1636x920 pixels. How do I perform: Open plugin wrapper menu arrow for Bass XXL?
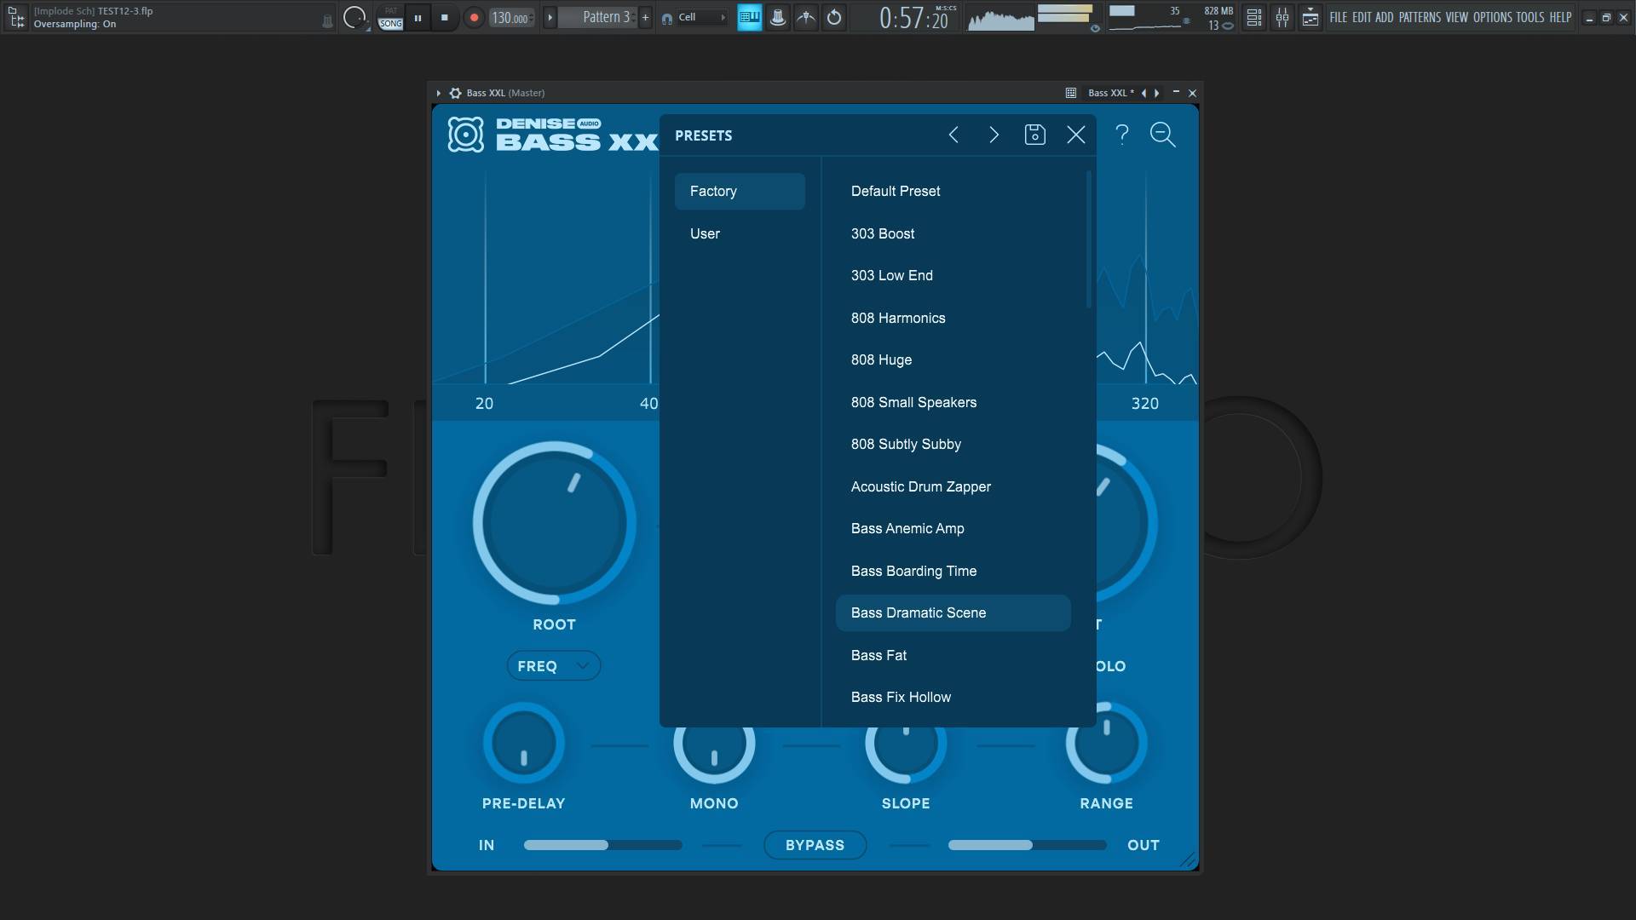(438, 93)
